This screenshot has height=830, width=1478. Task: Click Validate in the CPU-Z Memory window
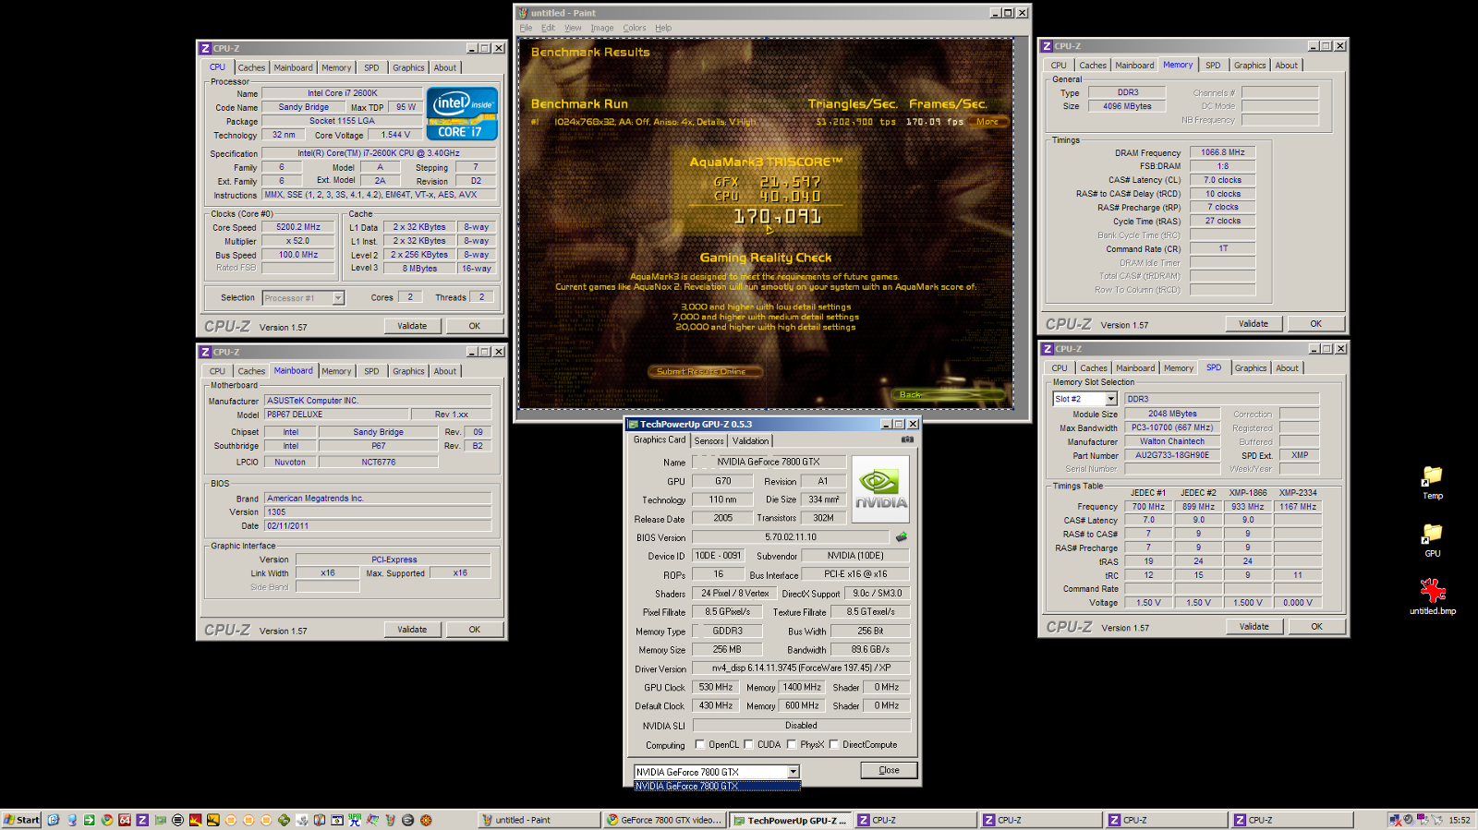pos(1254,323)
